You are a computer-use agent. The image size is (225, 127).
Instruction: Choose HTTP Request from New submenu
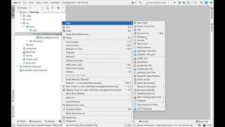pyautogui.click(x=149, y=109)
